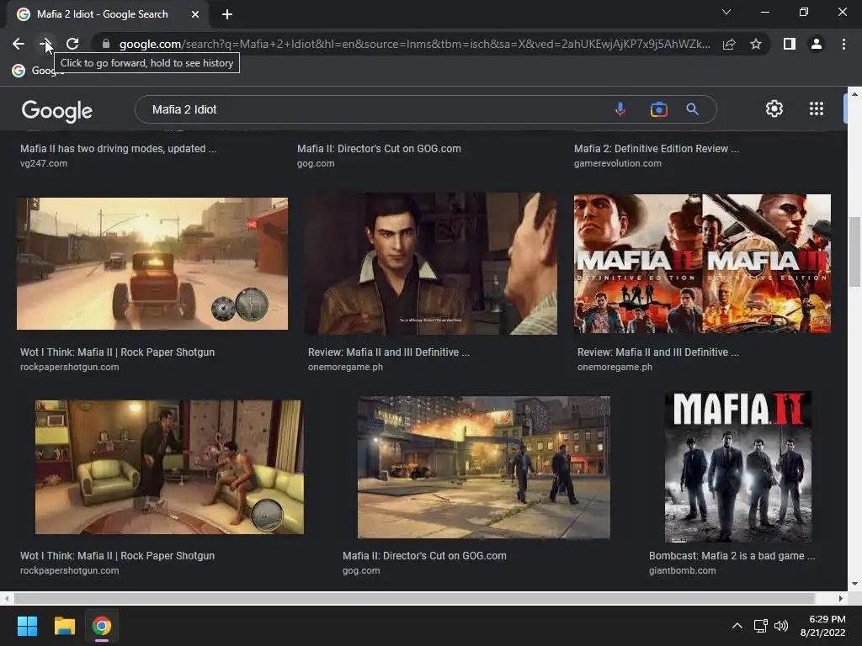This screenshot has width=862, height=646.
Task: Open File Explorer from the taskbar
Action: (x=64, y=626)
